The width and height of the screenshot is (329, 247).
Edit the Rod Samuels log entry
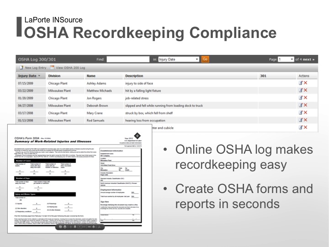click(301, 120)
